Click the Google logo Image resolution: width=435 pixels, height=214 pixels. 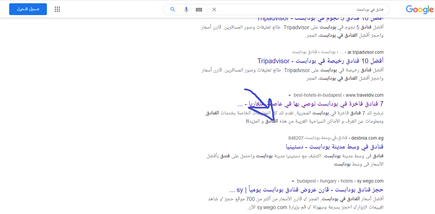point(420,10)
